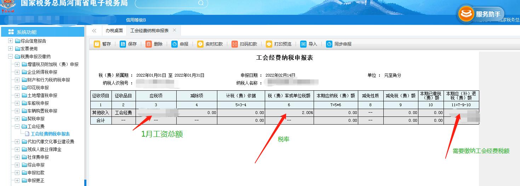Expand the 印花税申报 node
The width and height of the screenshot is (520, 186).
point(17,88)
